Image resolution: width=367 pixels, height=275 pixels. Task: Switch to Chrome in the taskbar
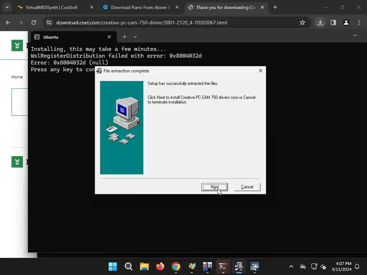pos(176,266)
